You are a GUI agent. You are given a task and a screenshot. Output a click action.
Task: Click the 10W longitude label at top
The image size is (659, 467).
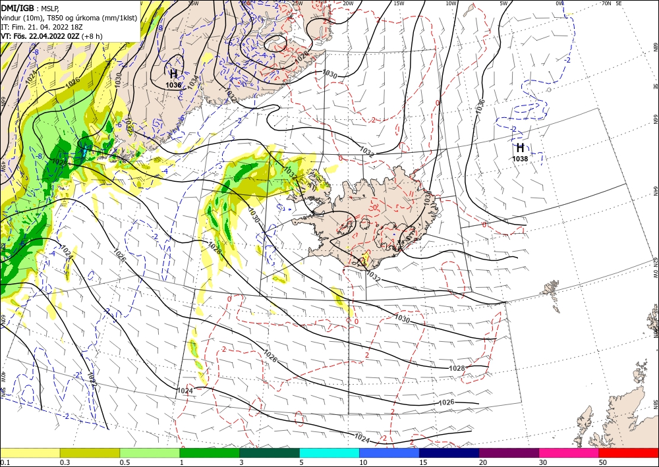click(451, 3)
